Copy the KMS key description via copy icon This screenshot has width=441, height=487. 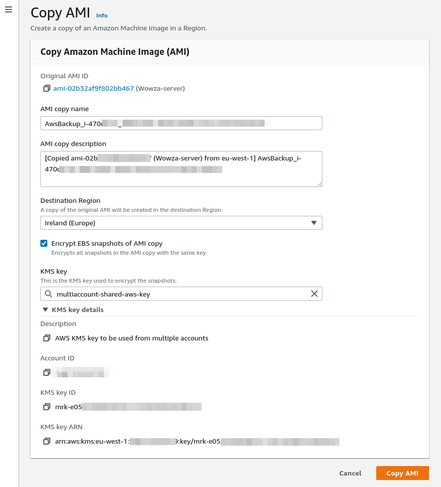coord(47,338)
